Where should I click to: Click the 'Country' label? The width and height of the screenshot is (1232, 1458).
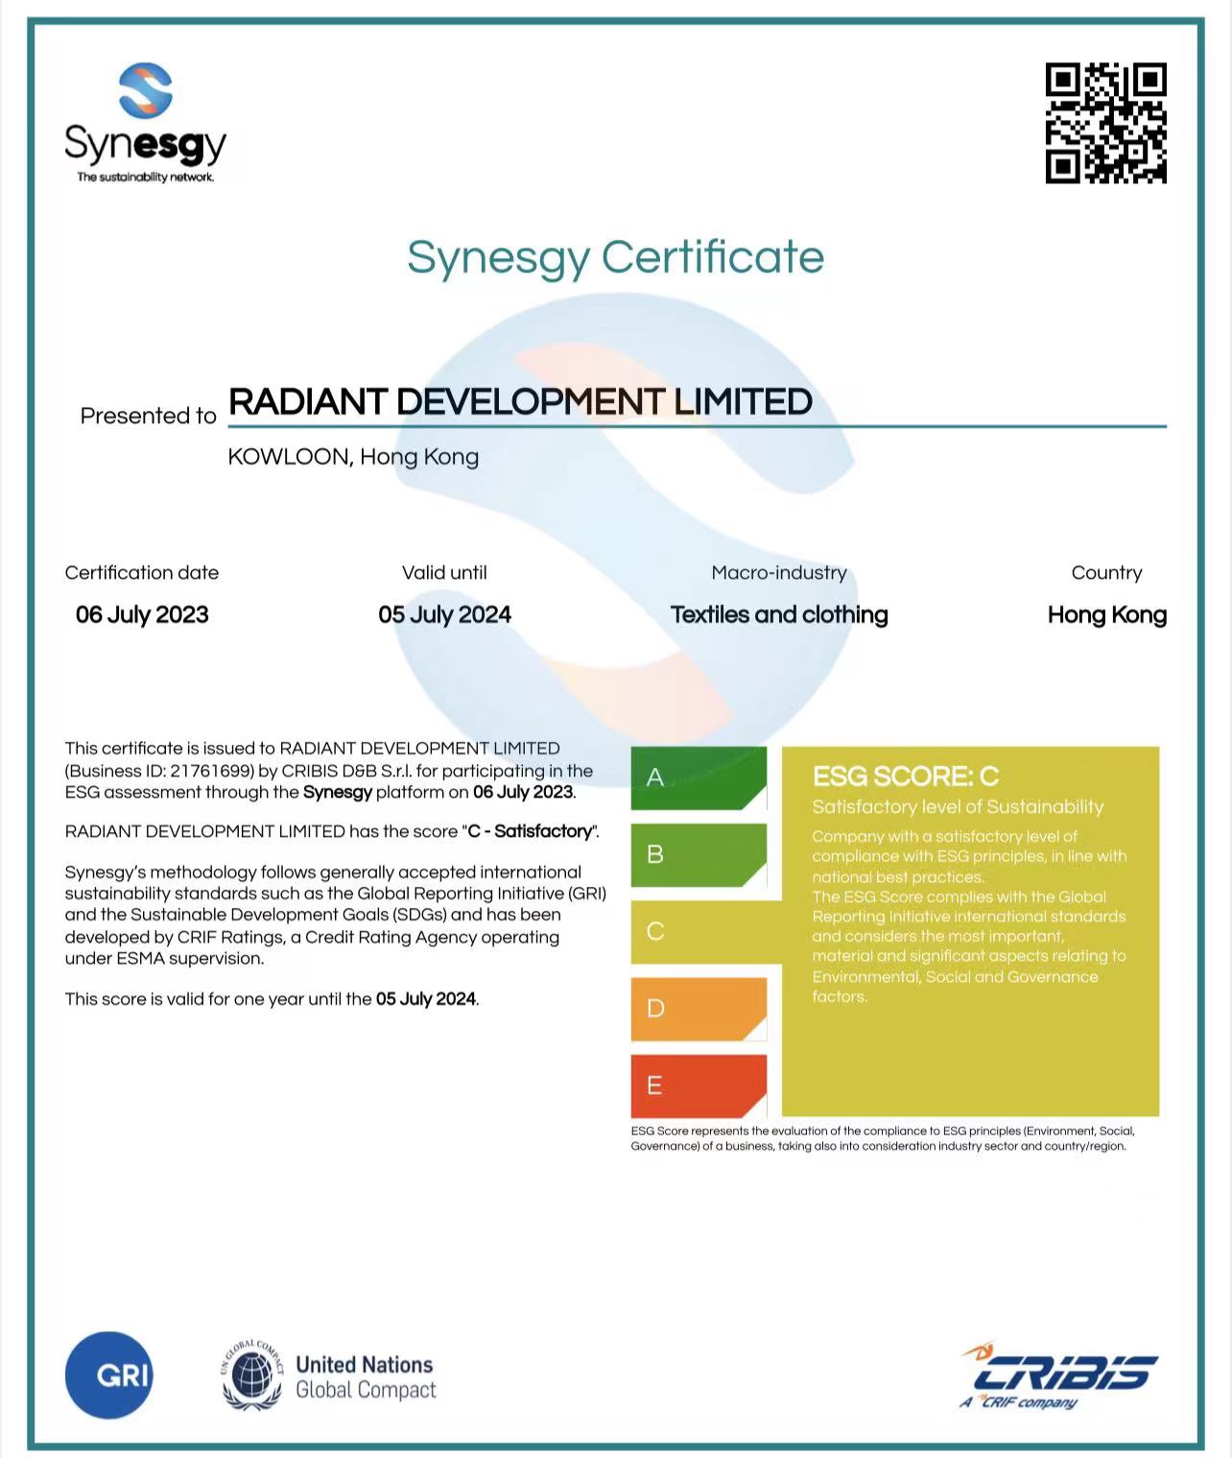(x=1106, y=573)
